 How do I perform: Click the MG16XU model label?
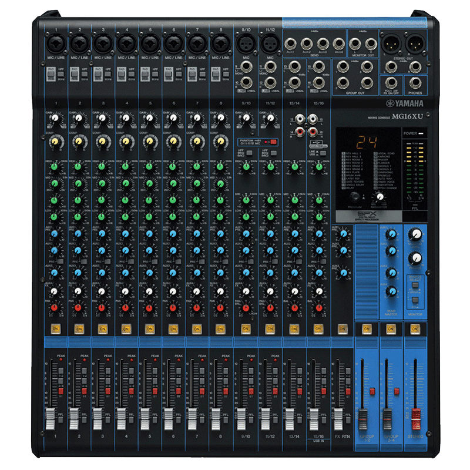[x=407, y=116]
